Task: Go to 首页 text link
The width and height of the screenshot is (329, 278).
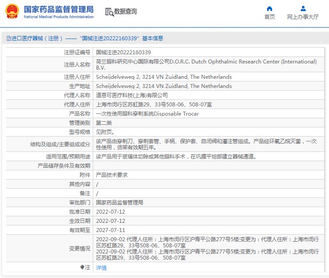Action: coord(269,17)
